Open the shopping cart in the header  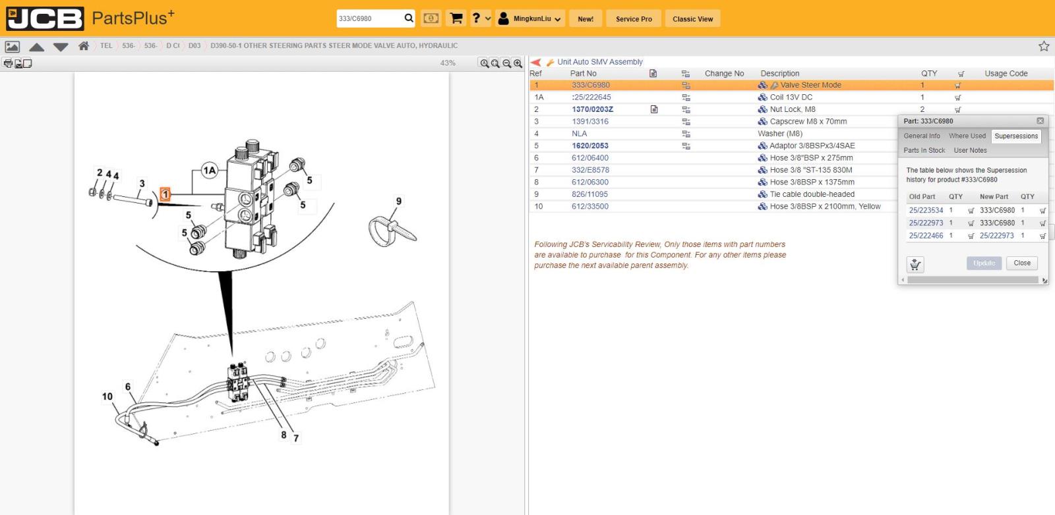pos(456,18)
